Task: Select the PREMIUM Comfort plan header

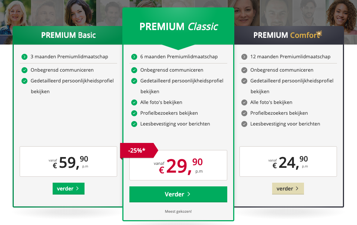Action: (x=289, y=35)
